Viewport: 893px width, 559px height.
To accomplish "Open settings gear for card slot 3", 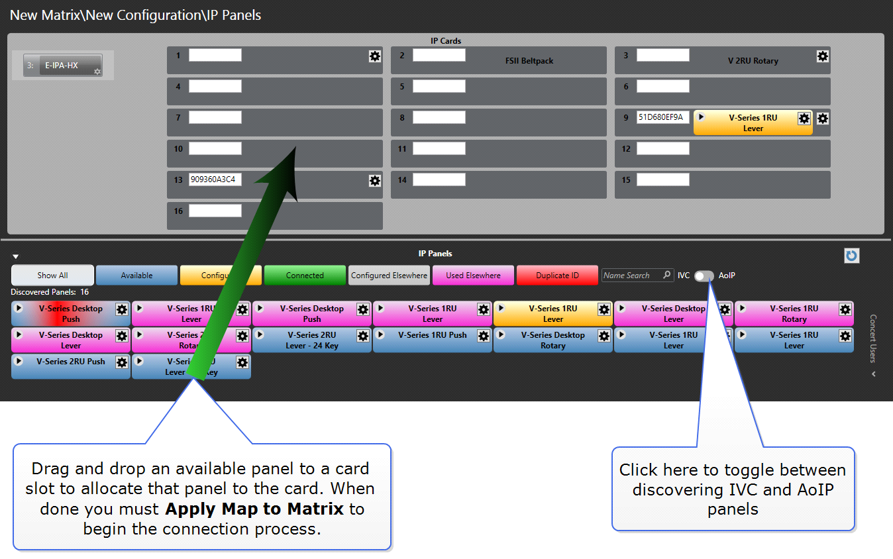I will (823, 56).
